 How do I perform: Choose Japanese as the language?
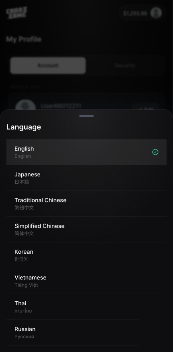pos(86,178)
